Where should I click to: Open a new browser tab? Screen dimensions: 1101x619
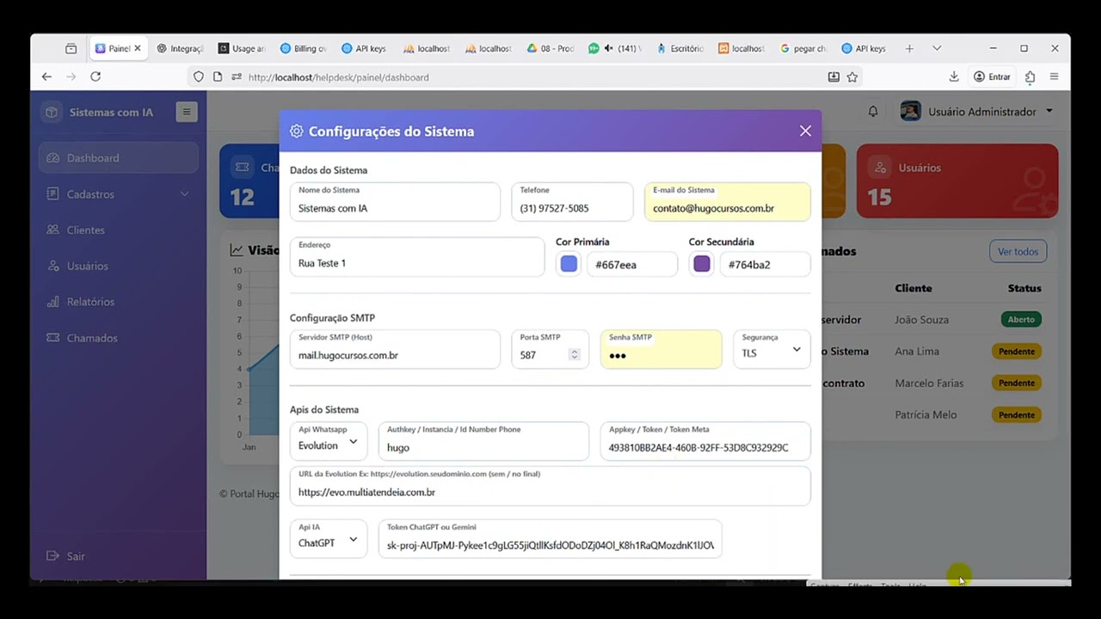click(x=909, y=49)
